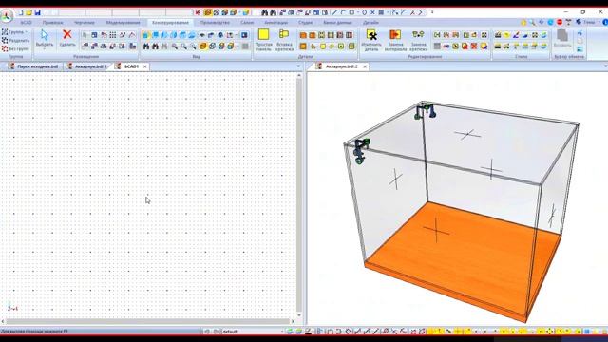This screenshot has height=342, width=608.
Task: Open the Черчение ribbon tab
Action: click(x=85, y=23)
